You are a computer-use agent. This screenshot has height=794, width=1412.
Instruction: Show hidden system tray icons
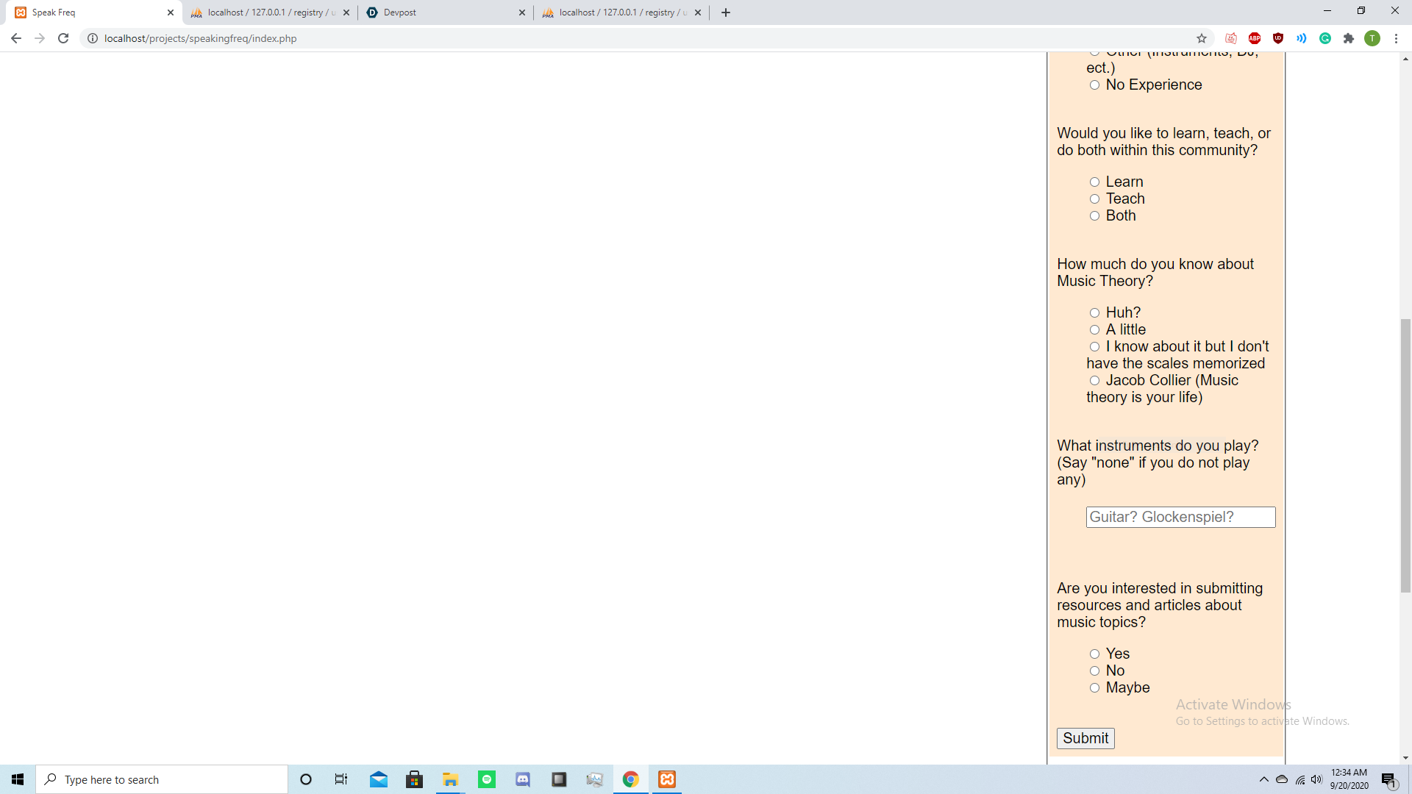click(x=1263, y=779)
